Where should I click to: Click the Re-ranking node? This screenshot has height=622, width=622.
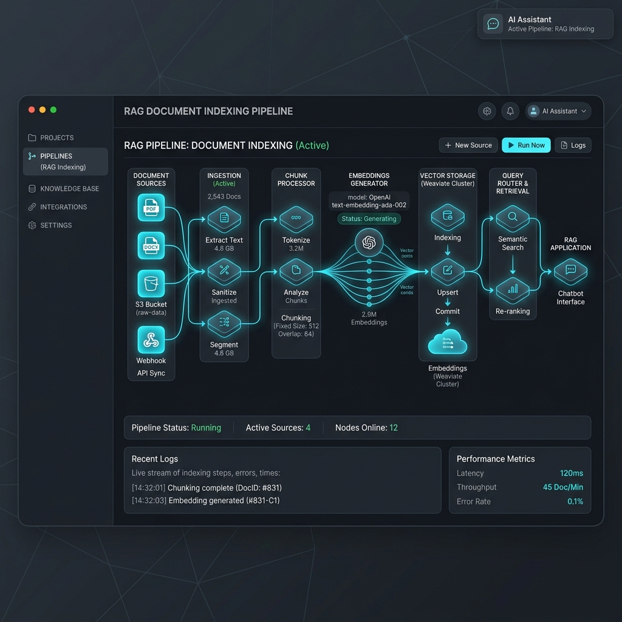[x=513, y=290]
